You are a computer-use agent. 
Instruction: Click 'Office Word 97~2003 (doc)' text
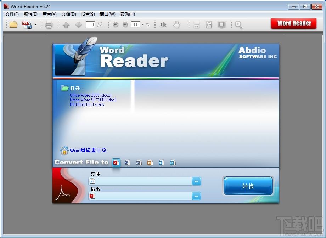pyautogui.click(x=93, y=100)
